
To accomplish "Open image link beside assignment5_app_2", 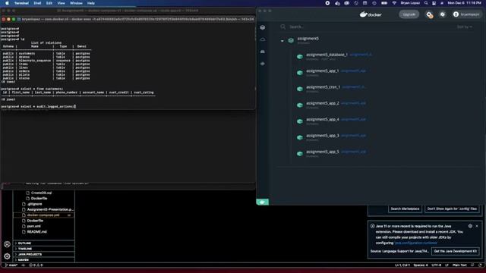I will click(x=353, y=103).
